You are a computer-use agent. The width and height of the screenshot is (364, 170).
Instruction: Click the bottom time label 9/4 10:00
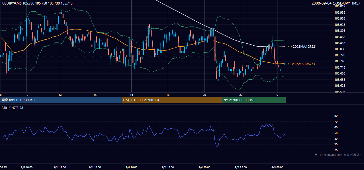pyautogui.click(x=27, y=167)
